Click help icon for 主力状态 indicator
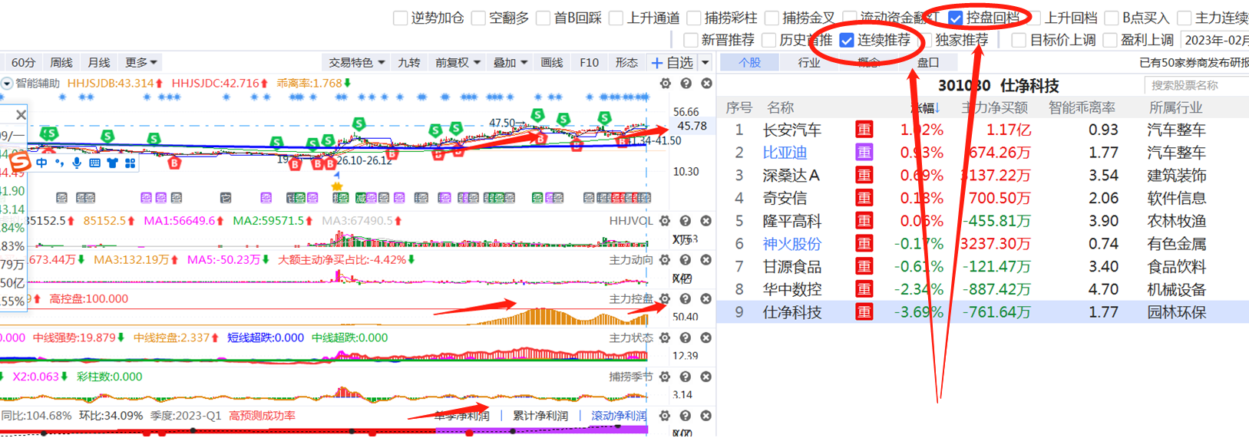The width and height of the screenshot is (1249, 438). (686, 338)
